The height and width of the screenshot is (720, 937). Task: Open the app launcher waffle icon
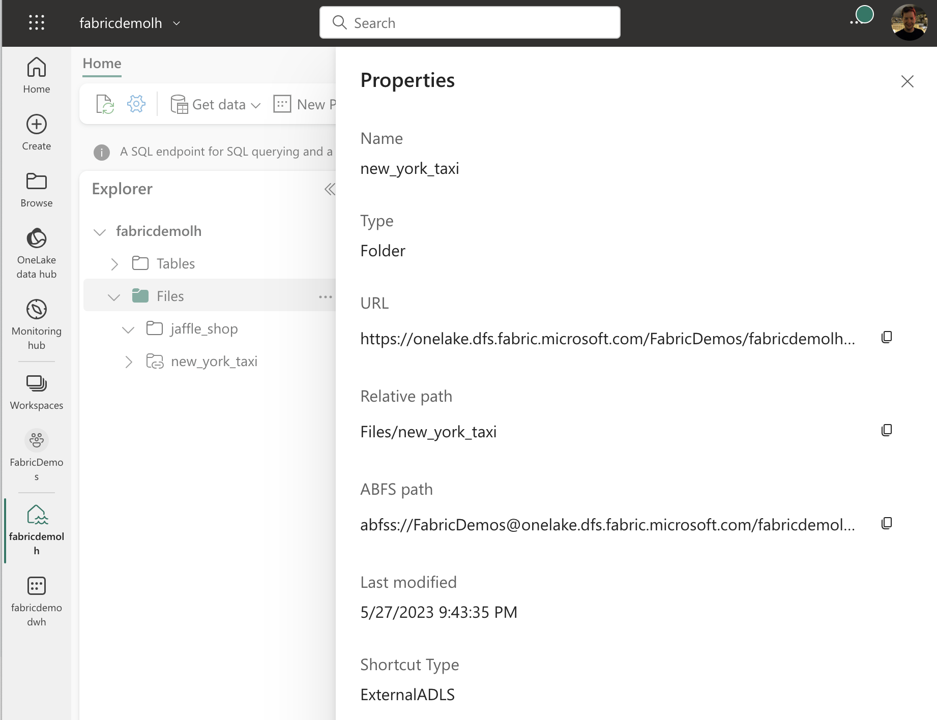pos(37,23)
